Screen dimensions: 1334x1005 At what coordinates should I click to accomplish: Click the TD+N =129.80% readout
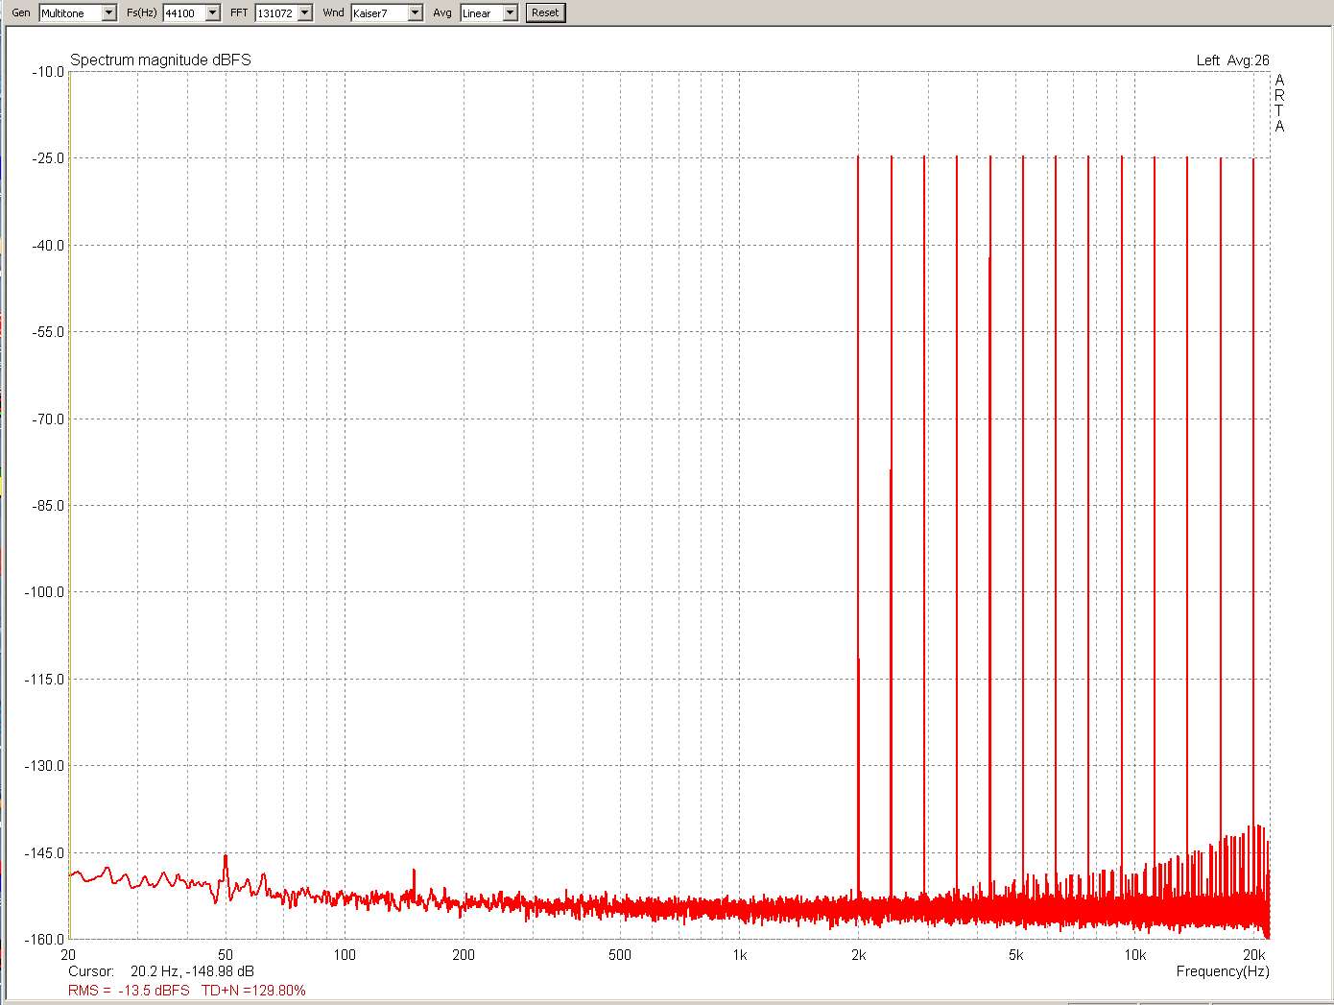(253, 991)
